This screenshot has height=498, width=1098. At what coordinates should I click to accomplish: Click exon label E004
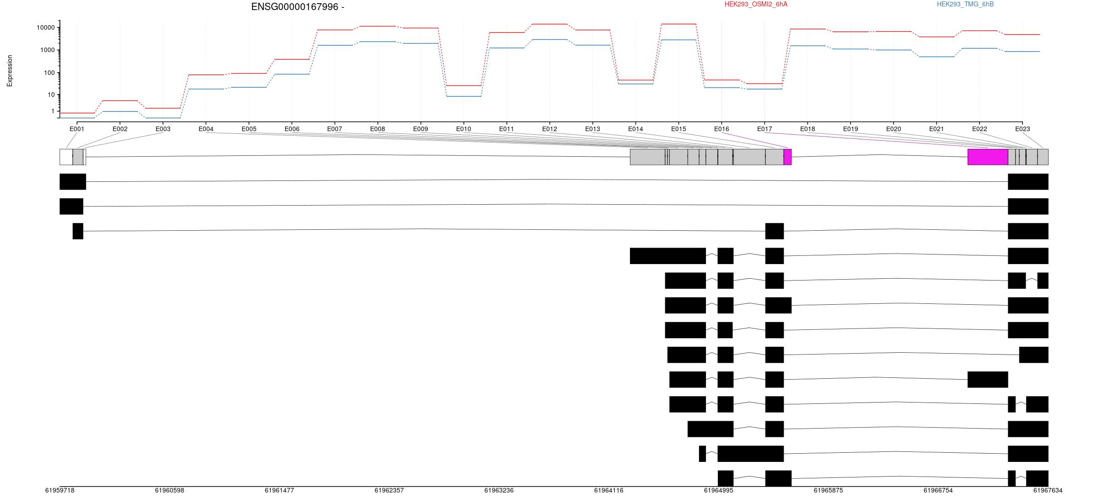tap(206, 129)
